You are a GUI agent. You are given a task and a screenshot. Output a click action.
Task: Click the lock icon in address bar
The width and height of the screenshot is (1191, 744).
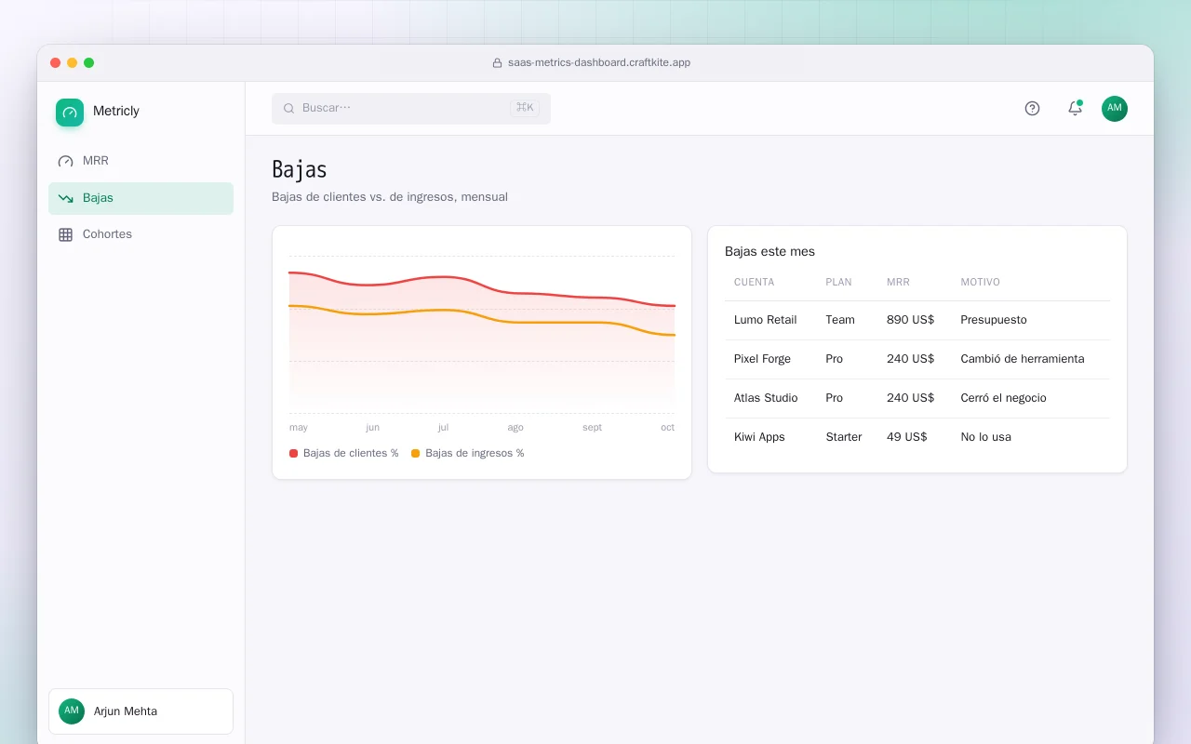pos(497,63)
